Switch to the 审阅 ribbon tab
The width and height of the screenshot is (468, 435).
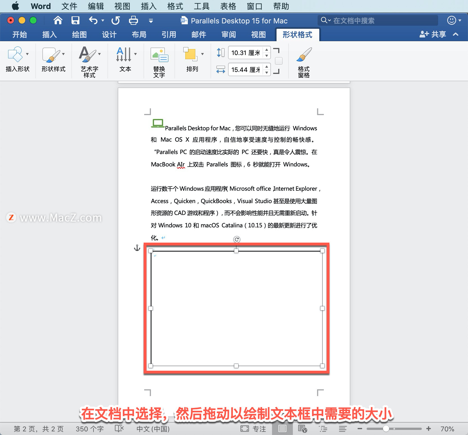coord(229,34)
